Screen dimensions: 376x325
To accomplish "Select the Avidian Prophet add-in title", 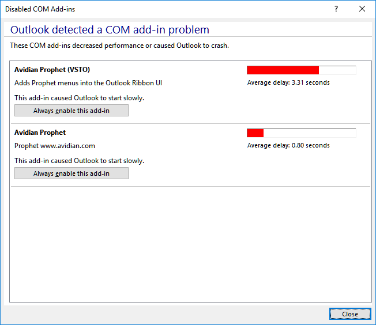I will point(40,133).
